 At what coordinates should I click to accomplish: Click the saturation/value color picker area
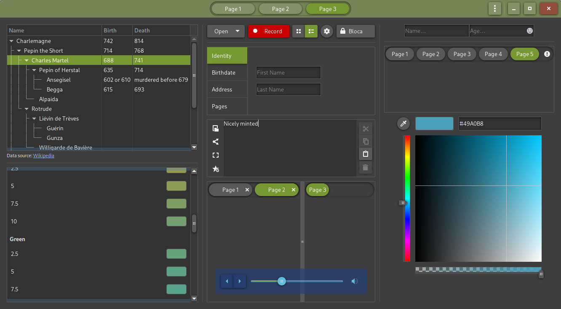[x=478, y=199]
